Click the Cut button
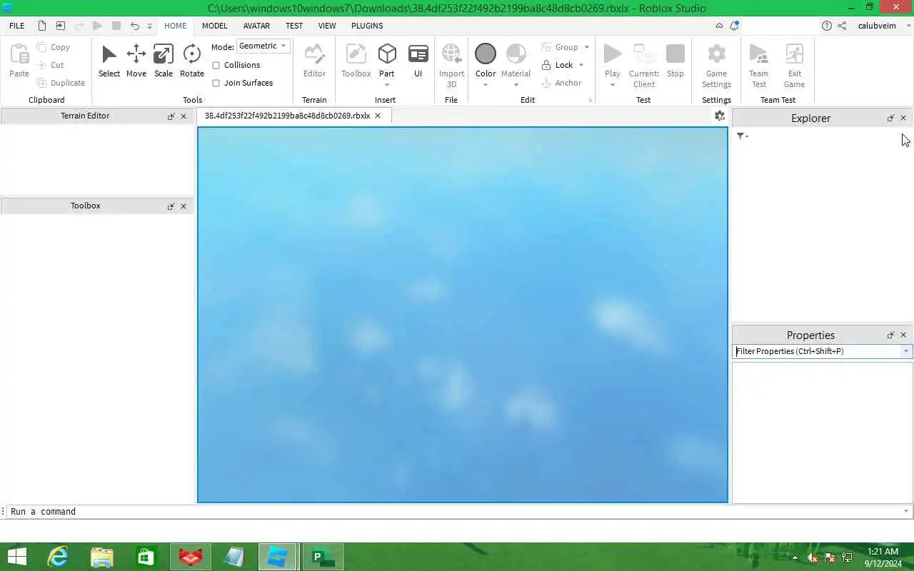This screenshot has width=914, height=571. click(x=51, y=65)
